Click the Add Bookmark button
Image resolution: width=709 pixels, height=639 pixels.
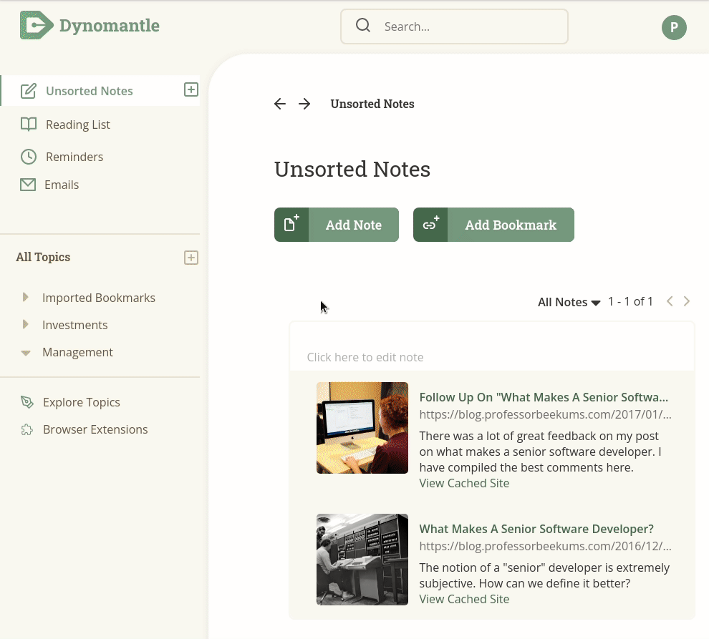(x=493, y=225)
